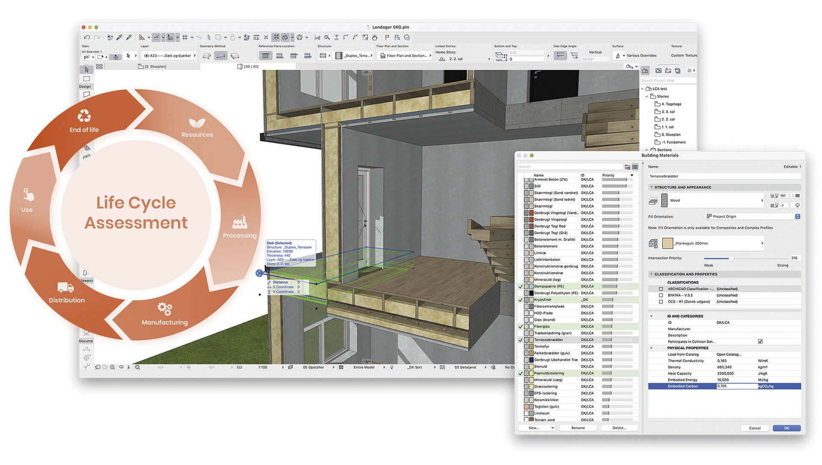The width and height of the screenshot is (822, 465).
Task: Check the BIM7AA - V.3.2 classification checkbox
Action: (661, 295)
